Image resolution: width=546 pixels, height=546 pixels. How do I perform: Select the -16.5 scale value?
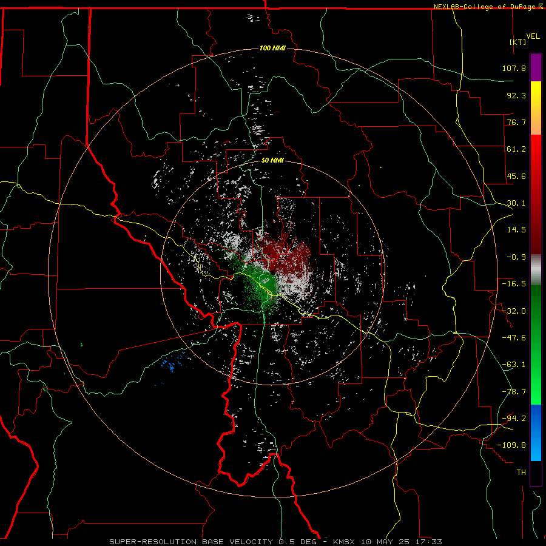tap(514, 284)
